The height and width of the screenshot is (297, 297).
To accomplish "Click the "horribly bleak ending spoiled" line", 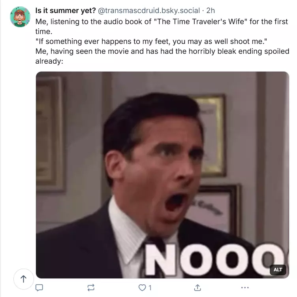I will click(x=162, y=51).
